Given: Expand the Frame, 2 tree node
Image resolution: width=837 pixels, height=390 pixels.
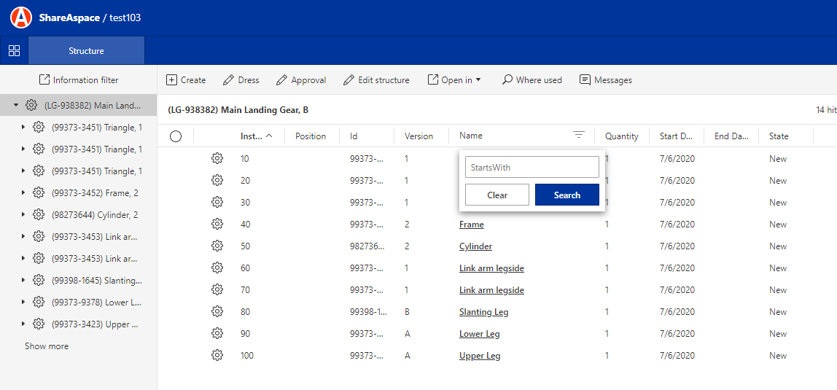Looking at the screenshot, I should pyautogui.click(x=23, y=193).
